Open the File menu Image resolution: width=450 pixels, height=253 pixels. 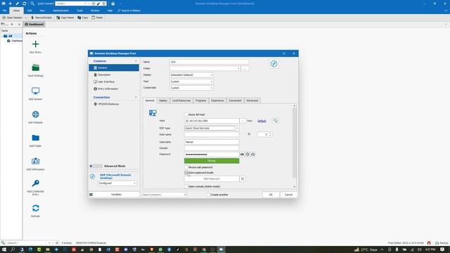[x=5, y=11]
